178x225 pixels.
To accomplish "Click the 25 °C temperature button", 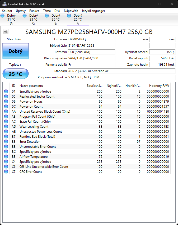I will click(16, 74).
